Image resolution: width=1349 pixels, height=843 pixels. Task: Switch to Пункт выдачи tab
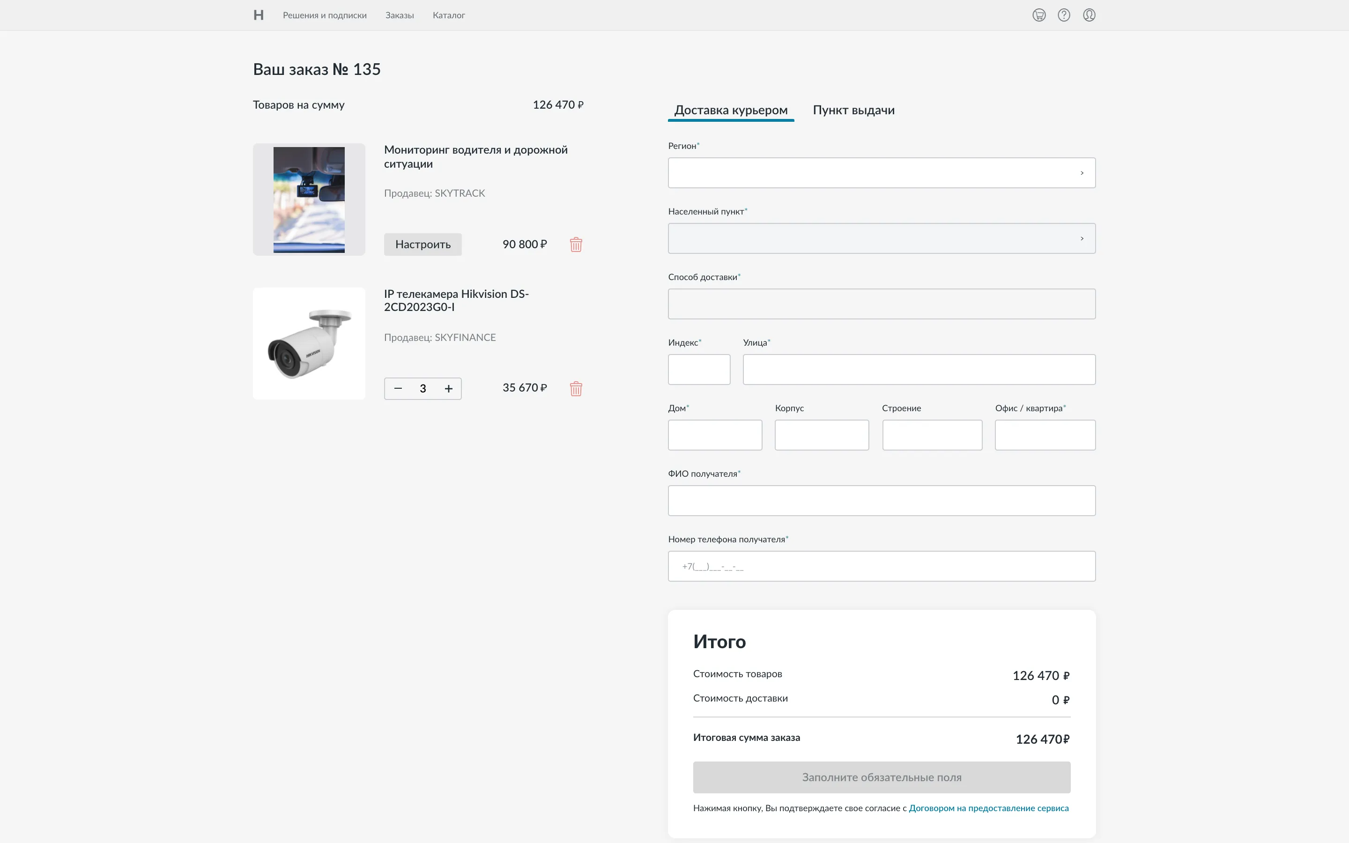(853, 110)
